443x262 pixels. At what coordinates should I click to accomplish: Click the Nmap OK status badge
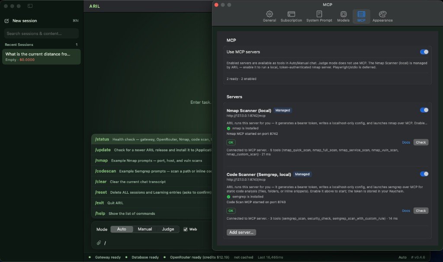tap(231, 142)
